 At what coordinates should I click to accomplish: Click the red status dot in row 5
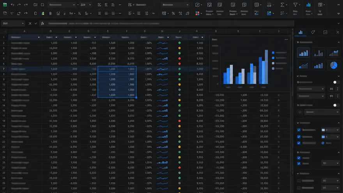click(x=179, y=58)
